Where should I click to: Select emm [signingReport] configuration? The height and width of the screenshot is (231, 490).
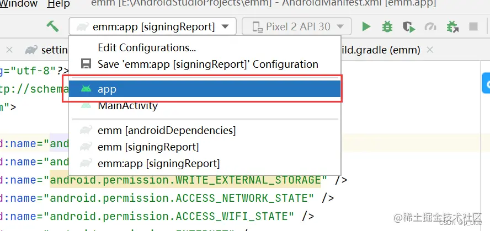pos(205,147)
